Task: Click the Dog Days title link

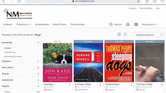Action: (49, 84)
